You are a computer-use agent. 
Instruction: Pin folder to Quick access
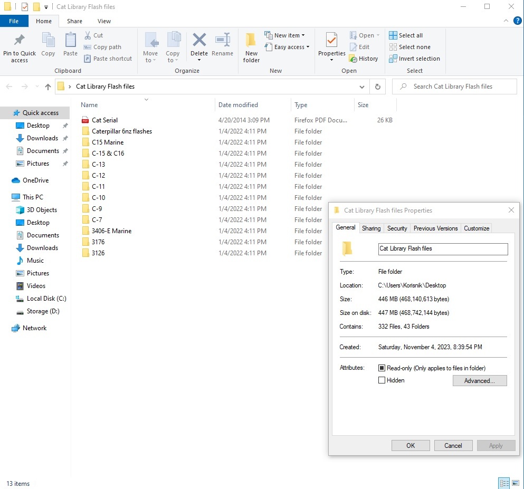[x=20, y=48]
